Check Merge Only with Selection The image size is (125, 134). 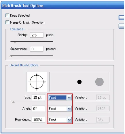pos(7,22)
